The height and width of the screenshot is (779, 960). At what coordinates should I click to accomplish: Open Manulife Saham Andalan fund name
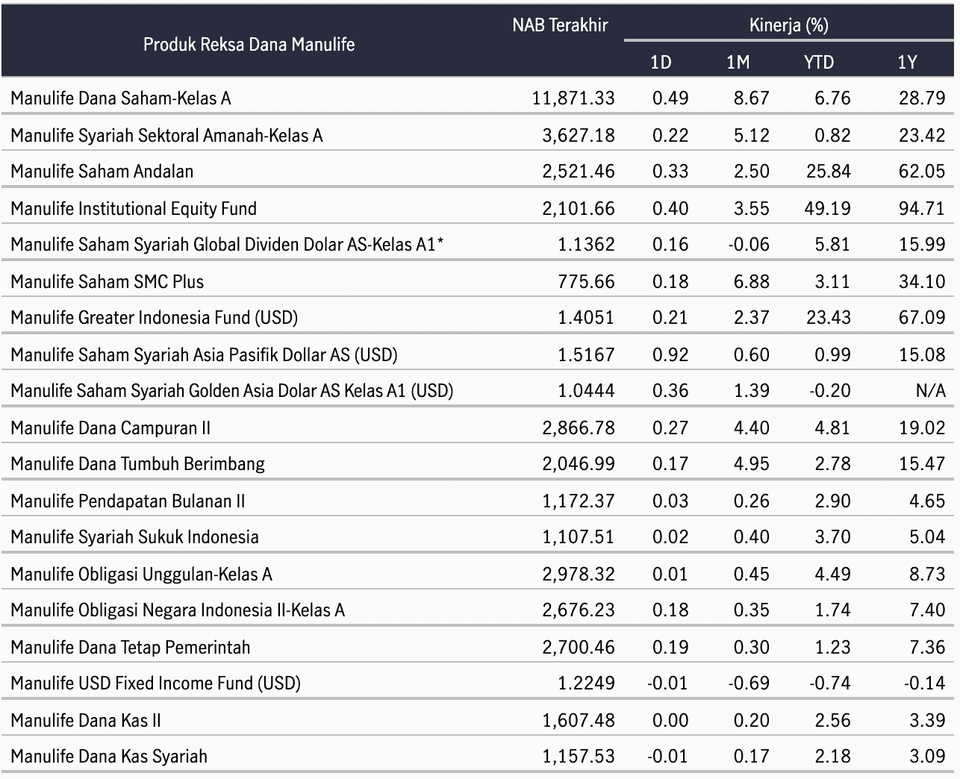pyautogui.click(x=102, y=172)
